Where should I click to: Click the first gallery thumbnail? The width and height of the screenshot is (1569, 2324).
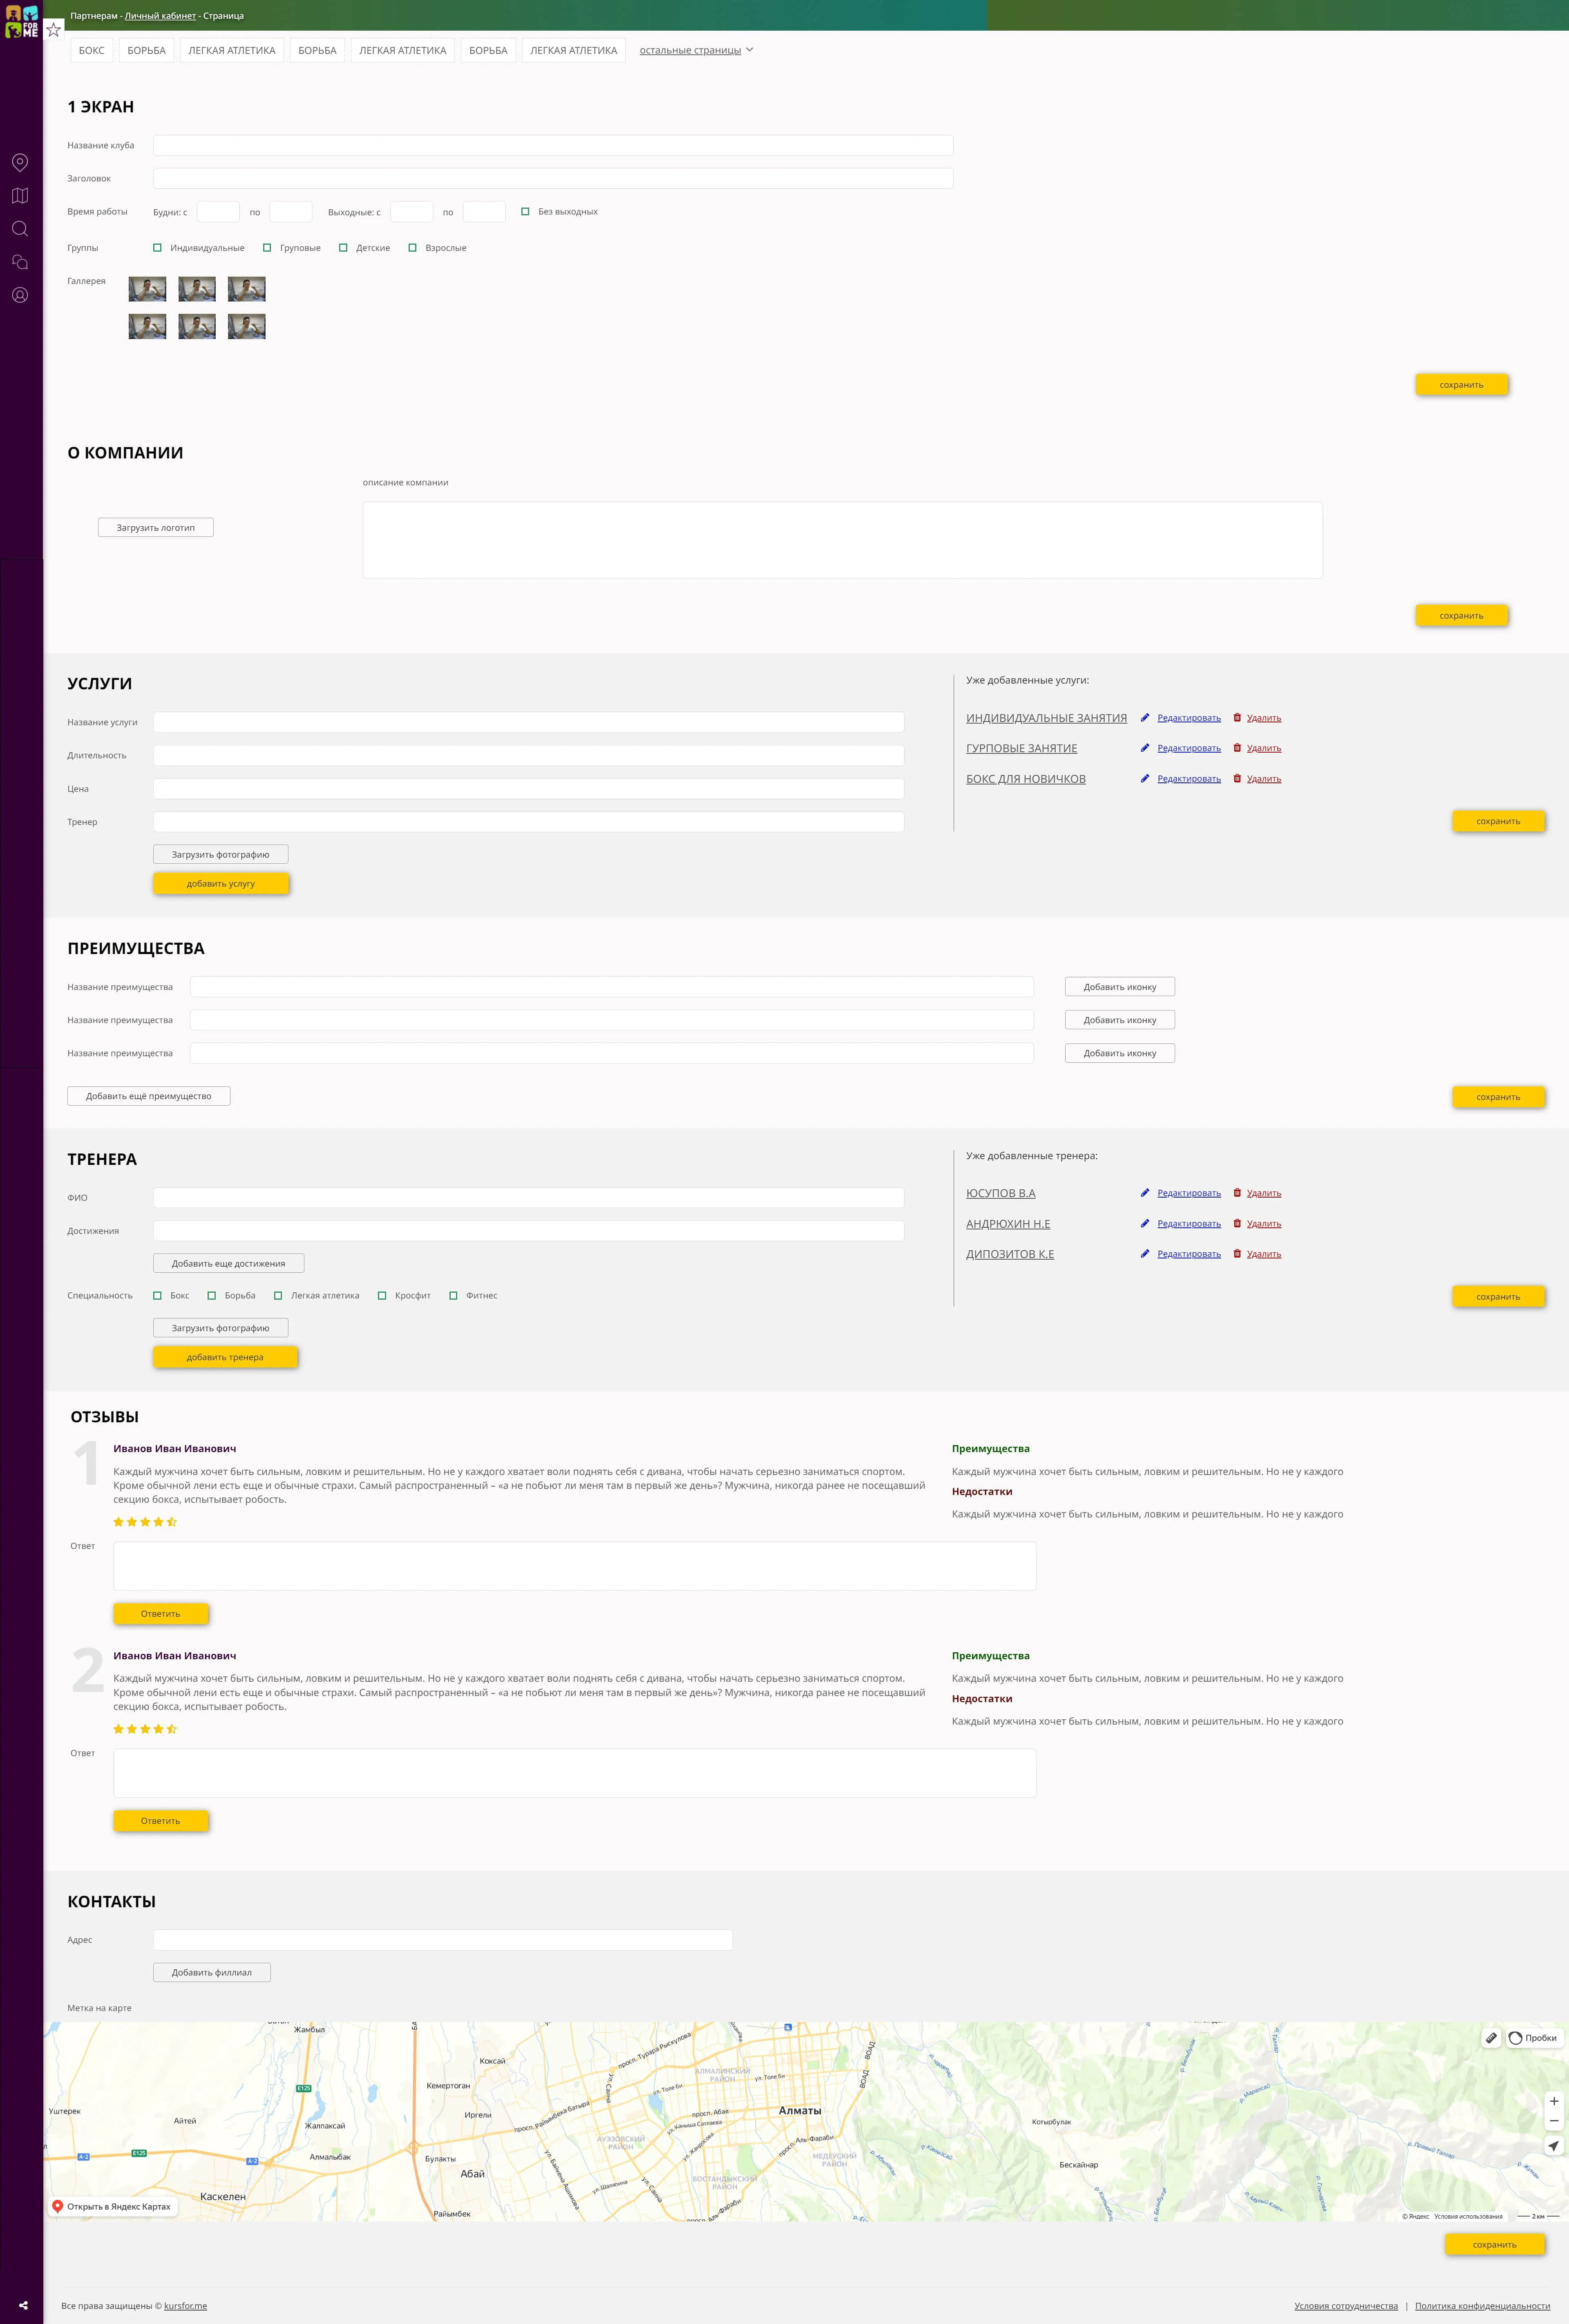pyautogui.click(x=148, y=289)
